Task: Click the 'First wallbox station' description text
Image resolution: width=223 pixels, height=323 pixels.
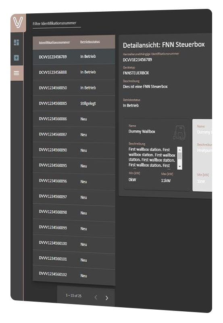Action: [x=152, y=157]
